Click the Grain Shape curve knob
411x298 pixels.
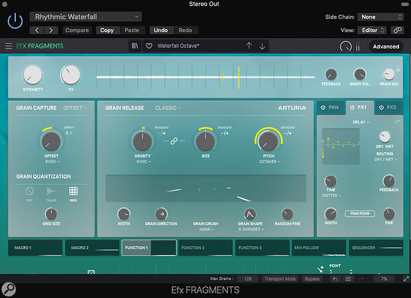pyautogui.click(x=250, y=214)
